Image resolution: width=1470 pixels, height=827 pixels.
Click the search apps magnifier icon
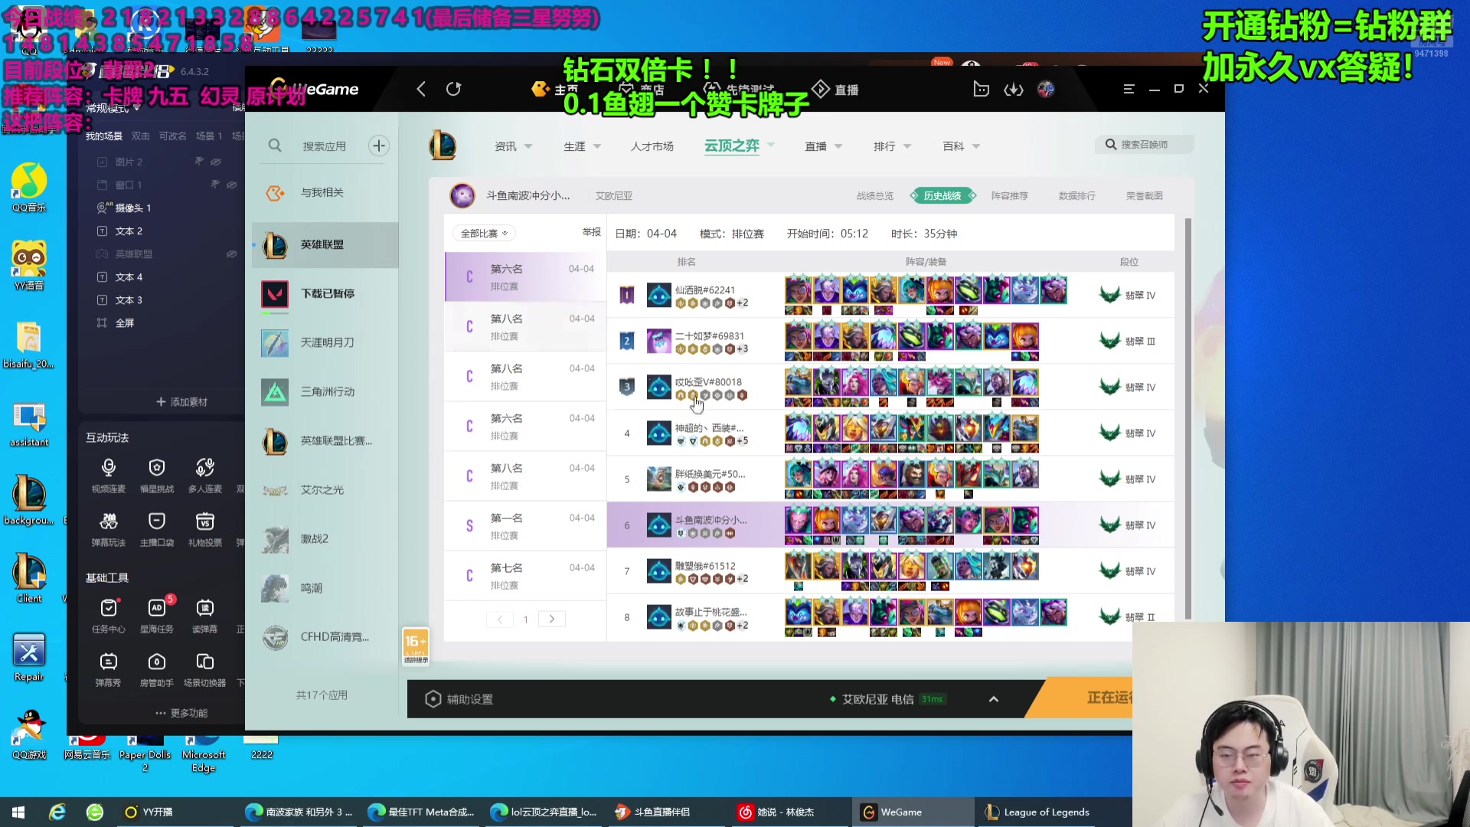click(x=275, y=145)
